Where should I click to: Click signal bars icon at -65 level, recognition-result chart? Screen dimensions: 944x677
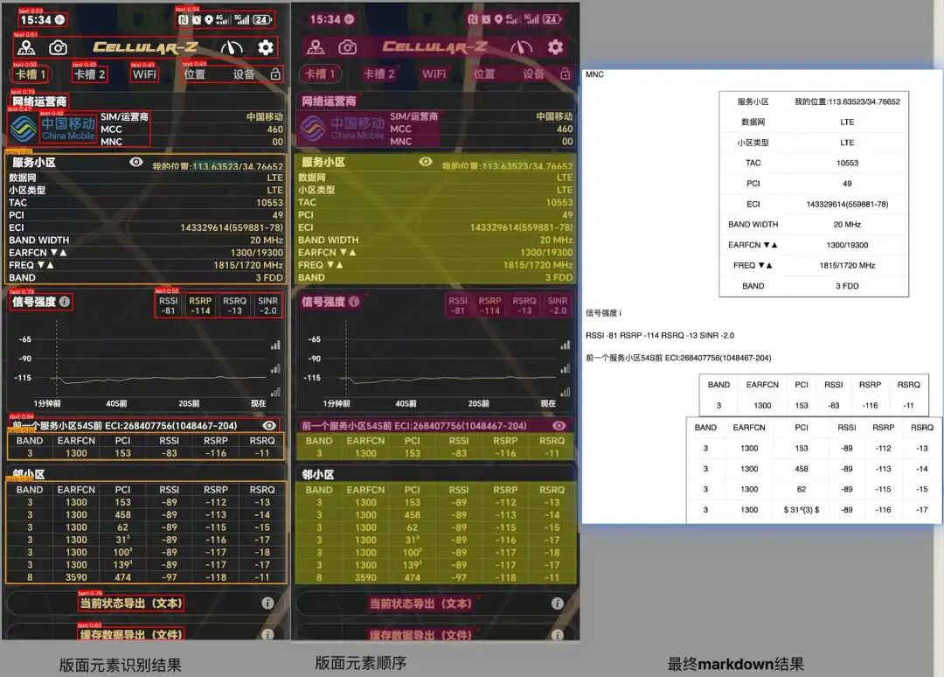tap(275, 345)
